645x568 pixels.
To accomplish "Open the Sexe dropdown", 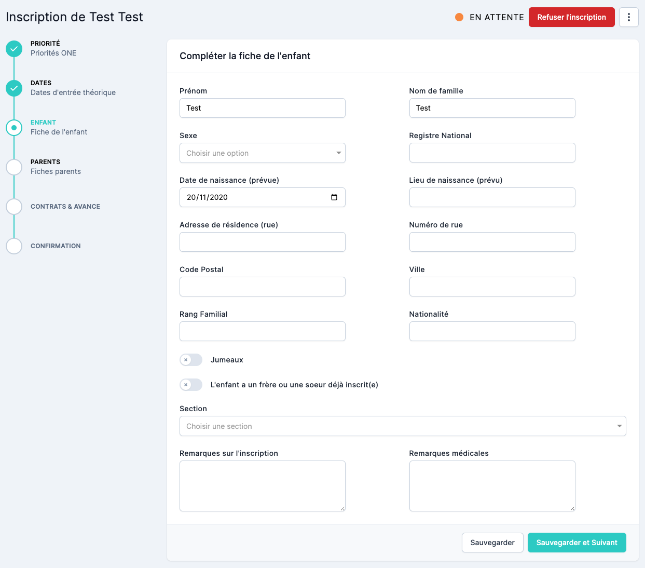I will pos(262,153).
